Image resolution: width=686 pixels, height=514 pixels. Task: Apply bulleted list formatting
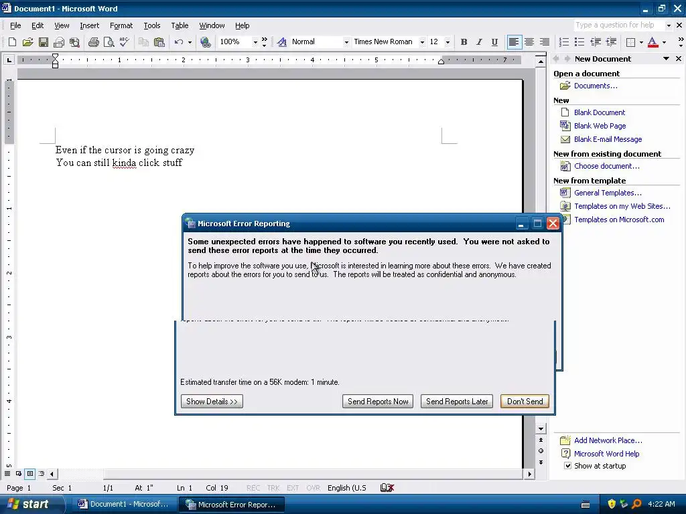579,42
